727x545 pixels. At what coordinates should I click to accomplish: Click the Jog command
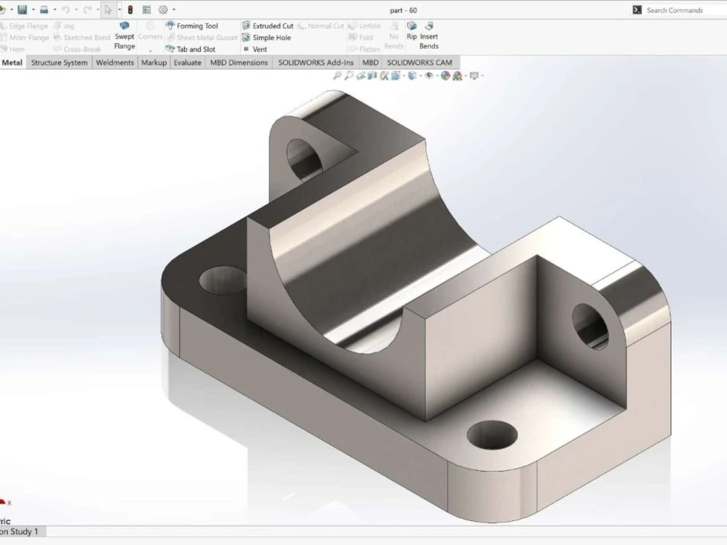coord(64,26)
